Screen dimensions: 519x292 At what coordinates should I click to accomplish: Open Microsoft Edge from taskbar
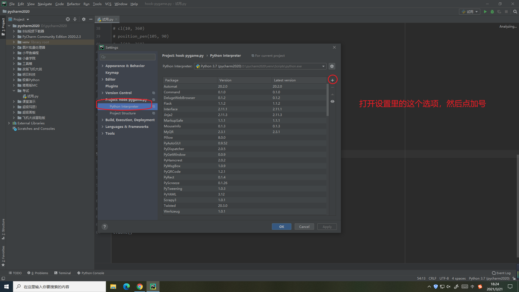(127, 287)
